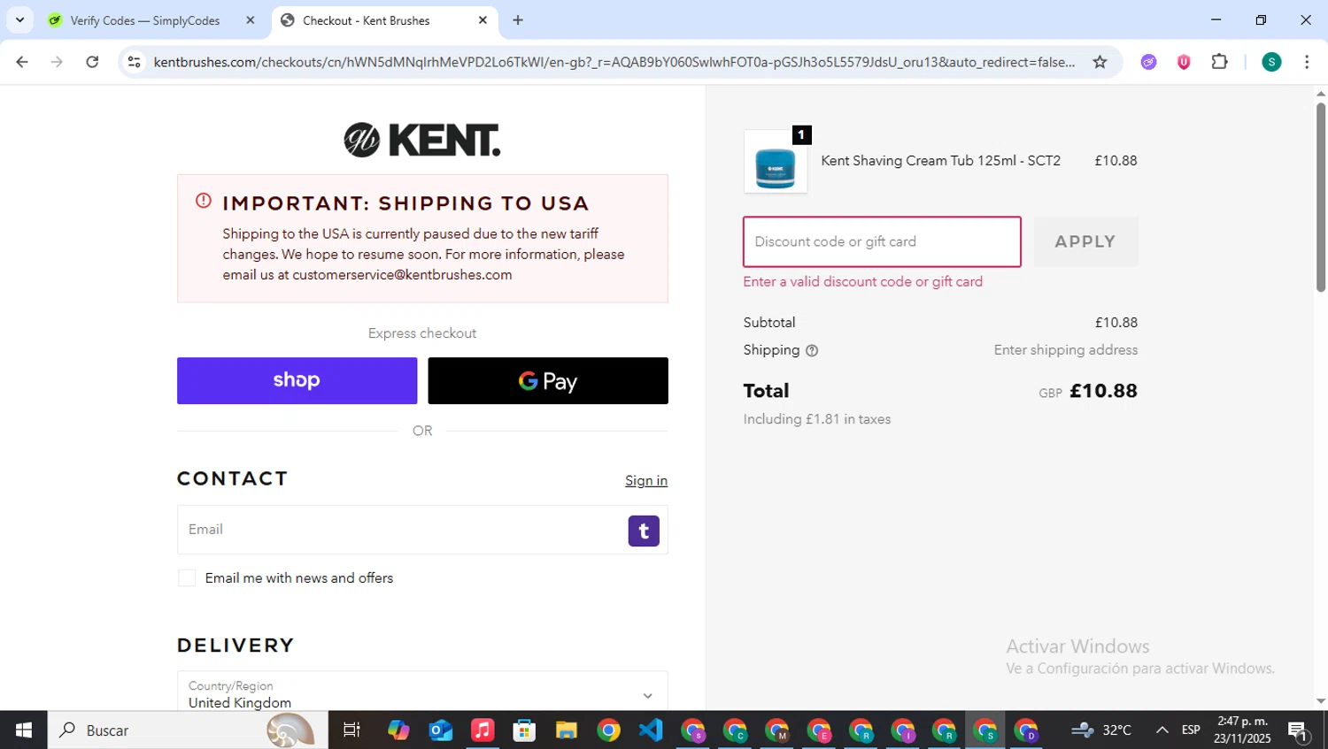Open the clock showing 2:47 p. m.

tap(1242, 730)
